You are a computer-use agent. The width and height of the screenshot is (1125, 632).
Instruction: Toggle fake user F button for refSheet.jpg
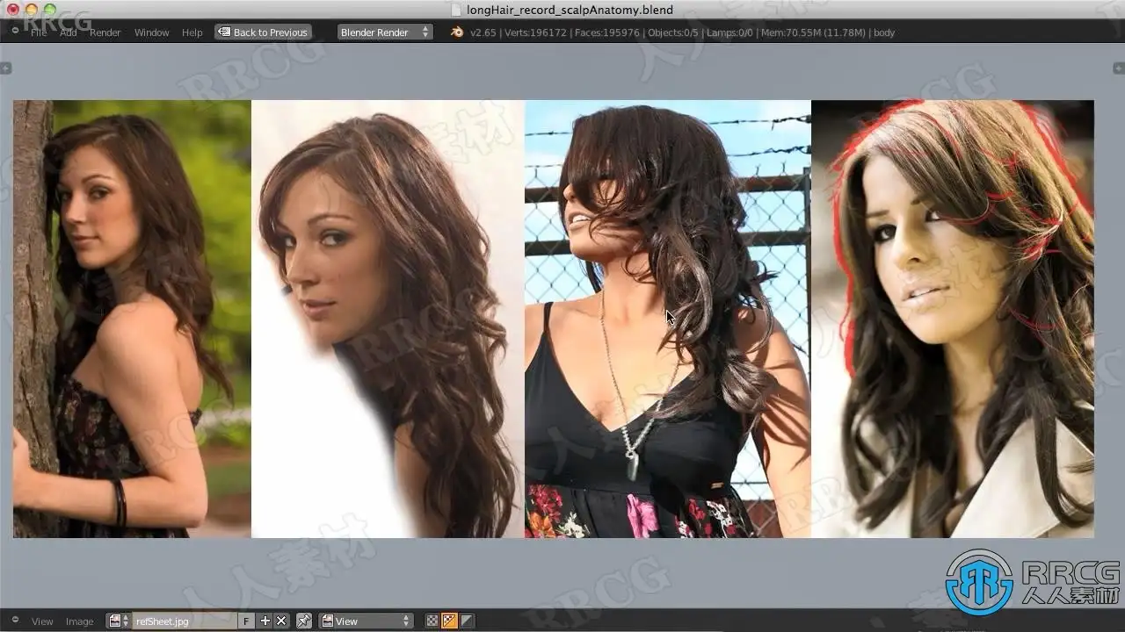[x=246, y=621]
